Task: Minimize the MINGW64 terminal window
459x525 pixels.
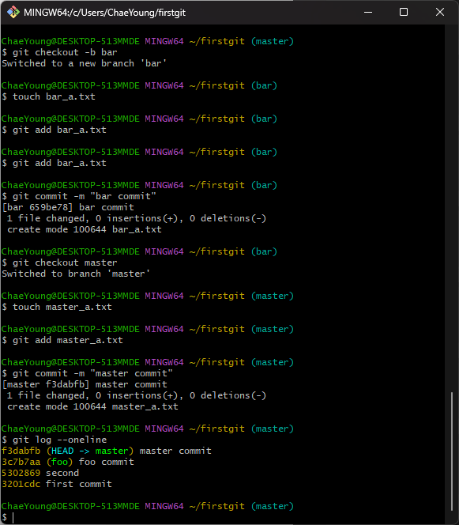Action: point(368,13)
